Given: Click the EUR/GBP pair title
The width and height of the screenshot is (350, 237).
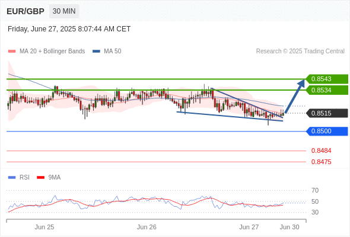Looking at the screenshot, I should pos(26,11).
